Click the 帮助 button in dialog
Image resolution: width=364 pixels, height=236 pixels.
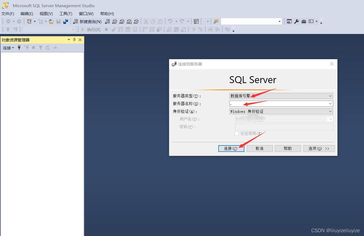pyautogui.click(x=288, y=148)
